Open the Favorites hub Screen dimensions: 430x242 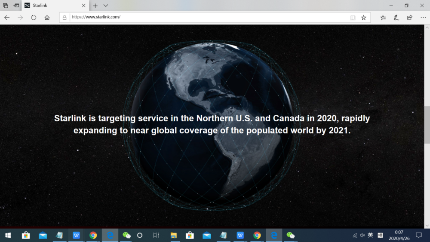383,18
